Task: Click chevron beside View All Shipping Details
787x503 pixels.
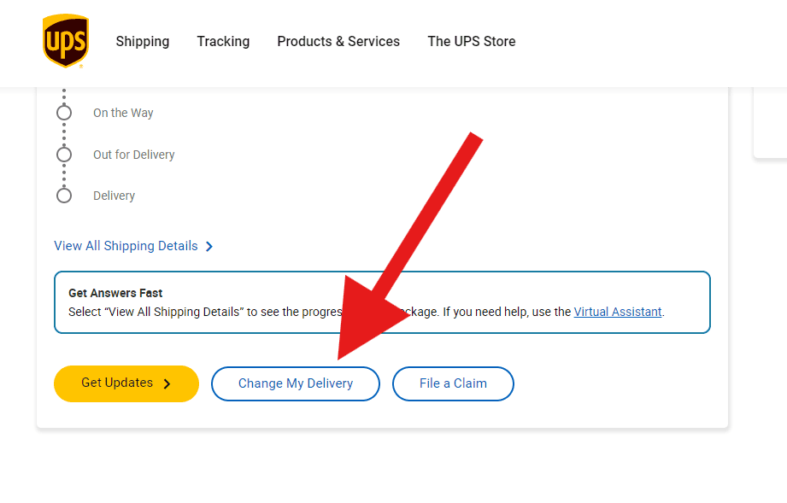Action: [209, 246]
